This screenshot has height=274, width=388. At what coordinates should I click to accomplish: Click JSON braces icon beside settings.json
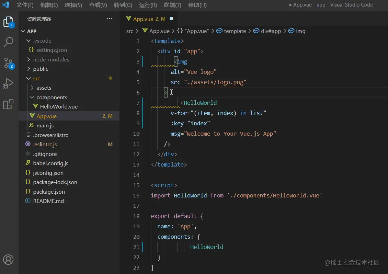31,49
